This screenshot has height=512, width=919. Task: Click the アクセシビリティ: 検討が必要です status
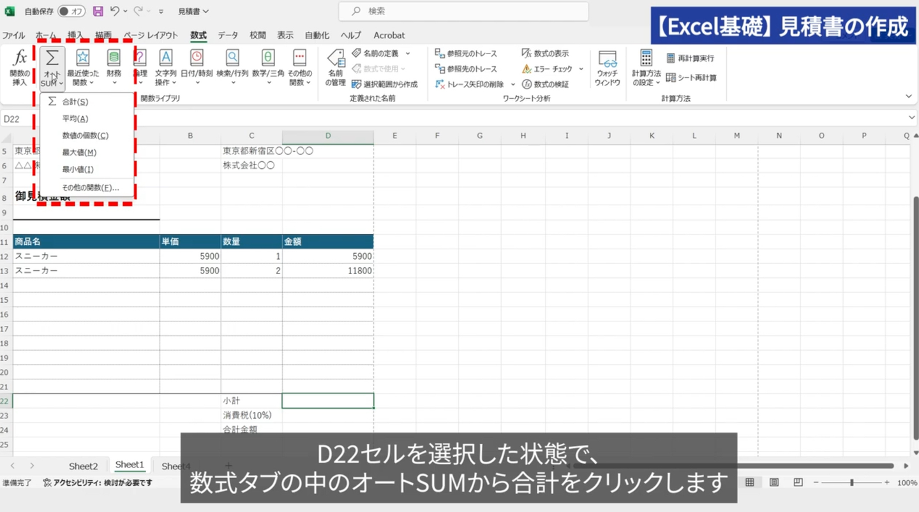point(98,483)
